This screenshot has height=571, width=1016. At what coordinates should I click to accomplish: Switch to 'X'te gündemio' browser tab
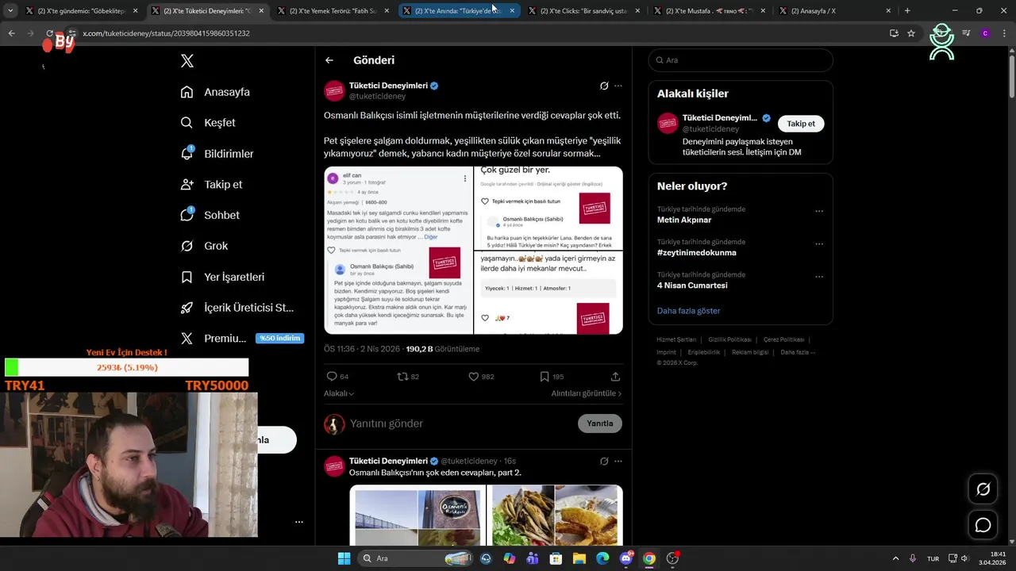(x=81, y=11)
